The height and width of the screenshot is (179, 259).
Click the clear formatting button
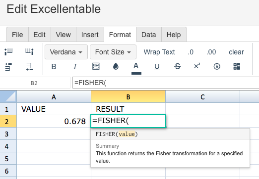click(236, 52)
